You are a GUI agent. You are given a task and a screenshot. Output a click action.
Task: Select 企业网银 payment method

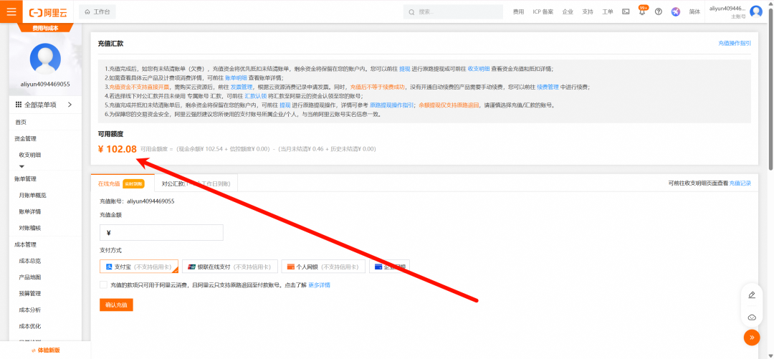[389, 267]
